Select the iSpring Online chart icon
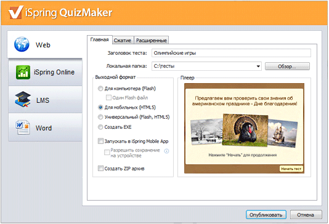The width and height of the screenshot is (329, 224). click(23, 72)
